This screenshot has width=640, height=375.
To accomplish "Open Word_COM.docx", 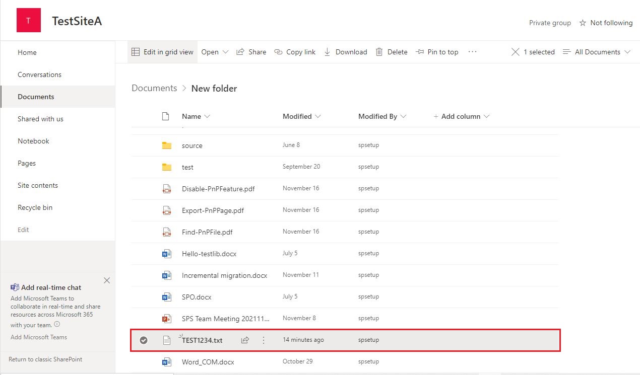I will pyautogui.click(x=208, y=362).
